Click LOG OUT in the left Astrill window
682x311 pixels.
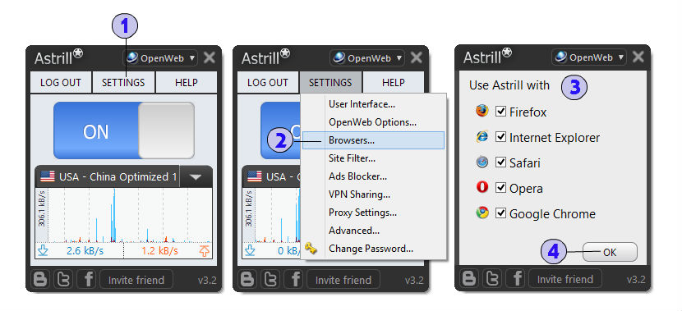click(x=61, y=83)
